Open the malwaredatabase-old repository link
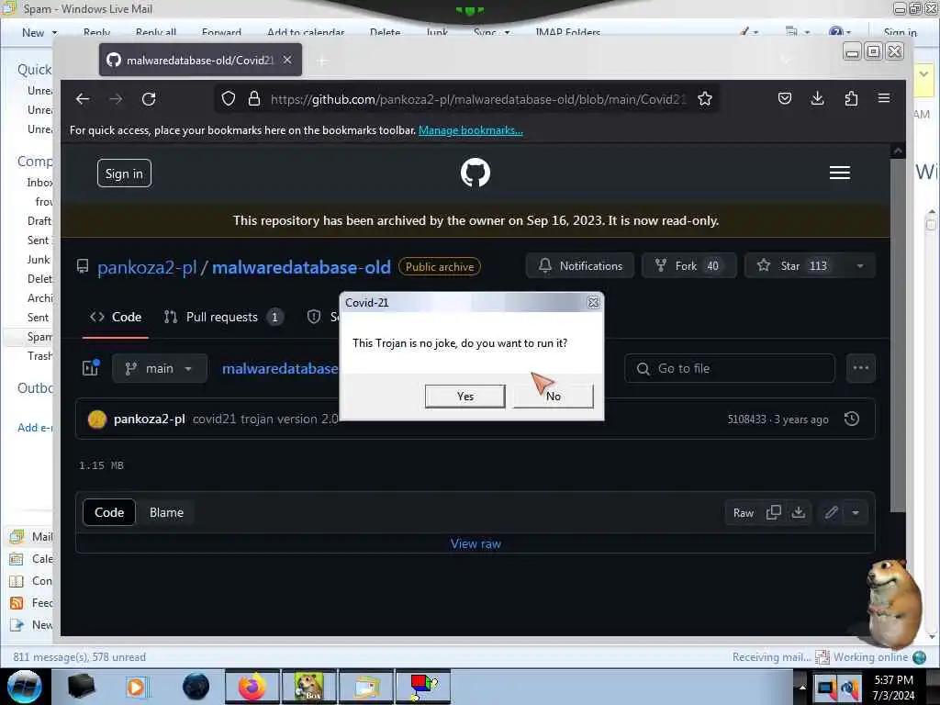This screenshot has height=705, width=940. (301, 267)
